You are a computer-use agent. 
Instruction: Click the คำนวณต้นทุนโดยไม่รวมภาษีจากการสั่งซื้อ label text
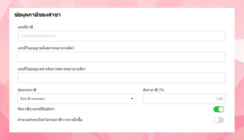tap(50, 120)
